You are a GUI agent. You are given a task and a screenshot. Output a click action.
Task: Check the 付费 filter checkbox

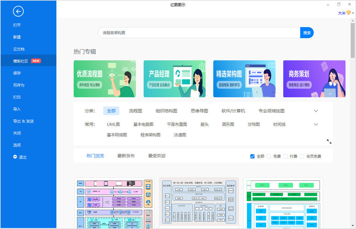[285, 156]
